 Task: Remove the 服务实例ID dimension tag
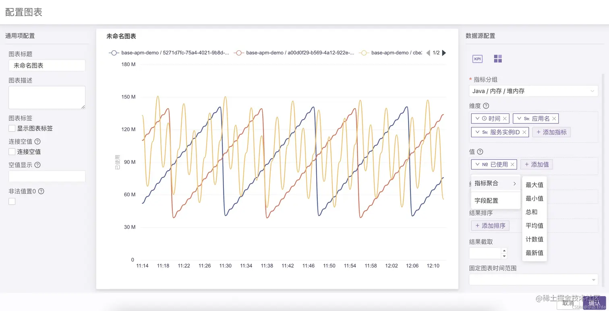pos(524,132)
